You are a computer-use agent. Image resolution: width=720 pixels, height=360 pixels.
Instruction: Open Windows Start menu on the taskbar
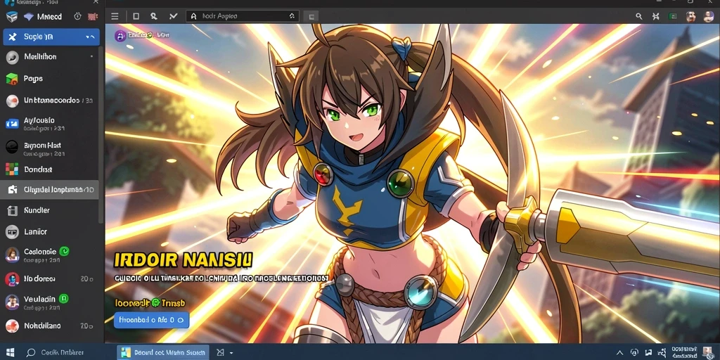pyautogui.click(x=10, y=353)
